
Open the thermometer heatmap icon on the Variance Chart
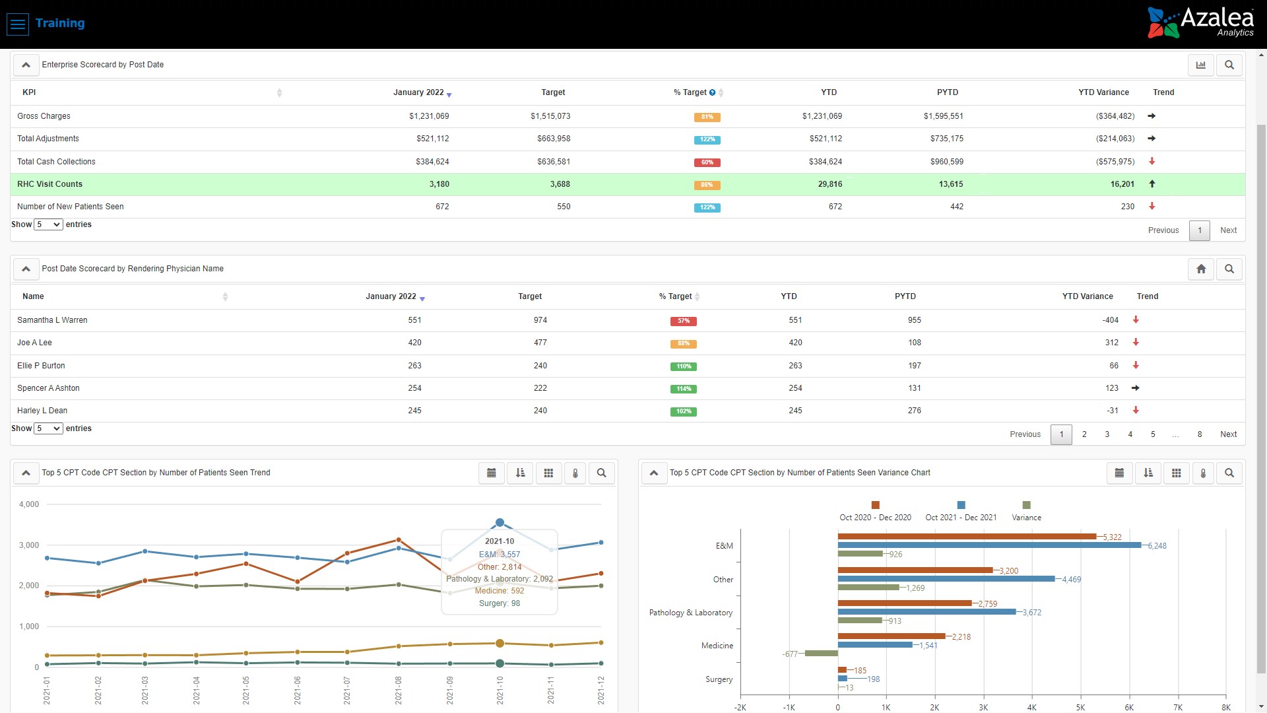coord(1203,473)
